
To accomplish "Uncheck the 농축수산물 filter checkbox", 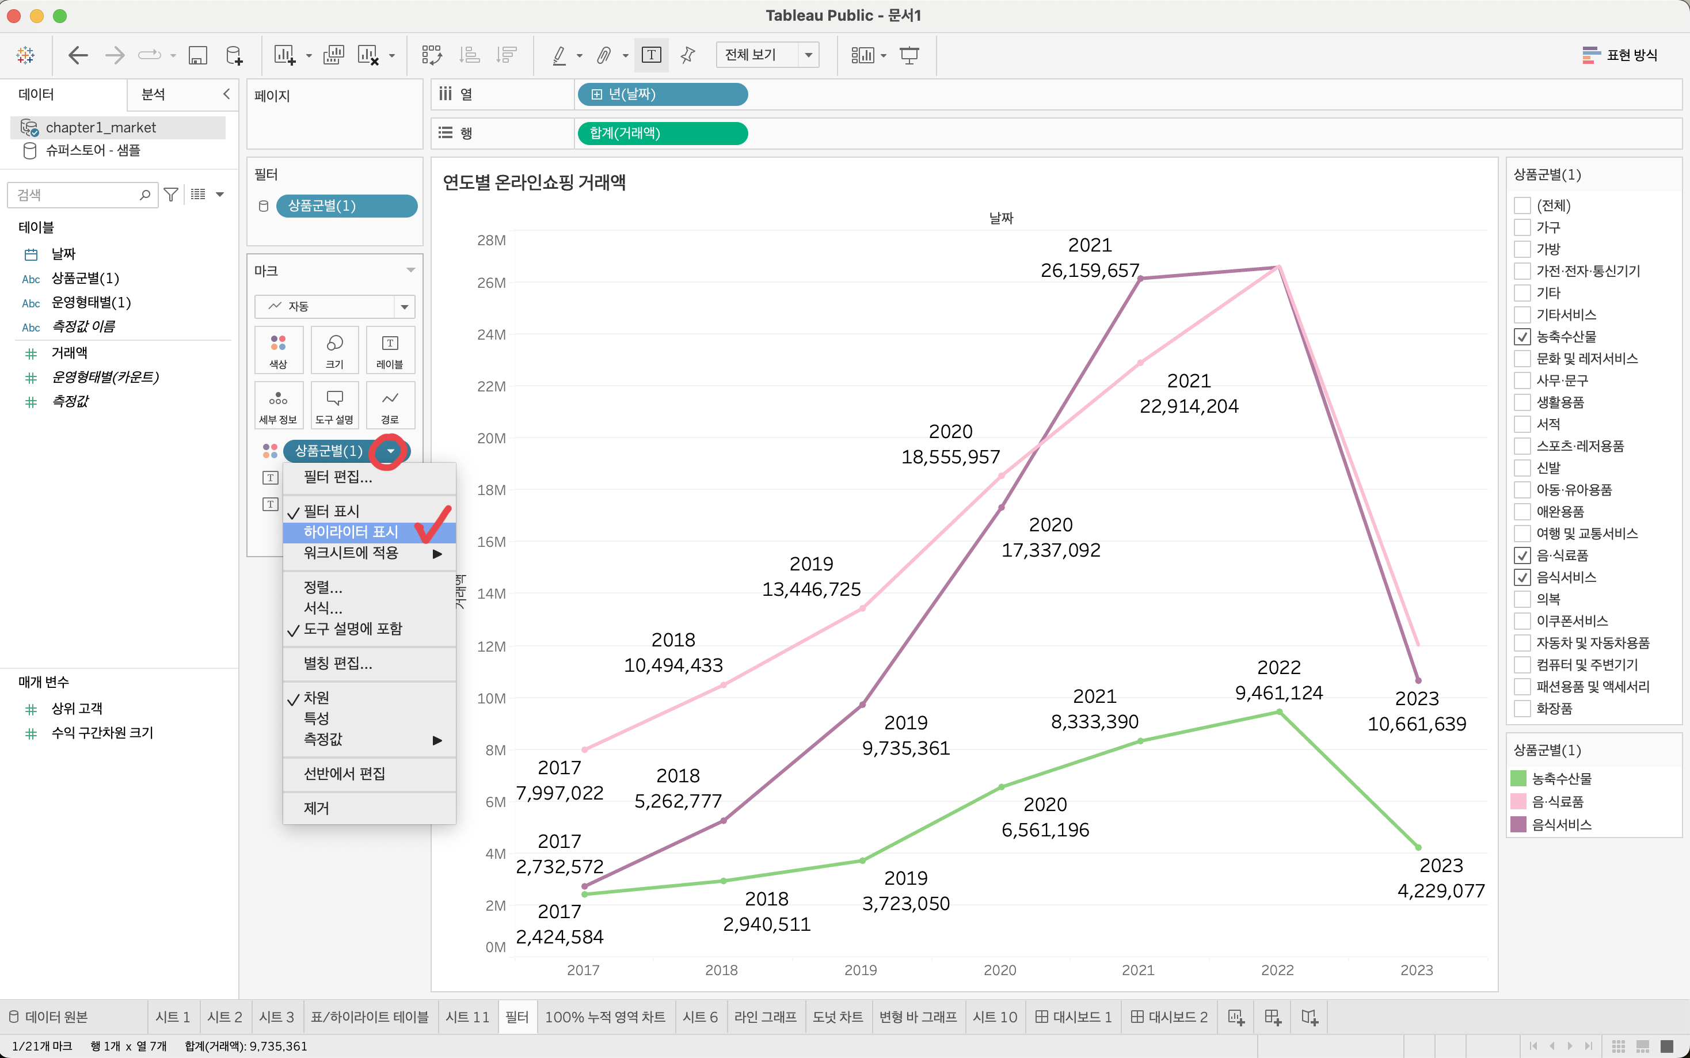I will coord(1522,337).
